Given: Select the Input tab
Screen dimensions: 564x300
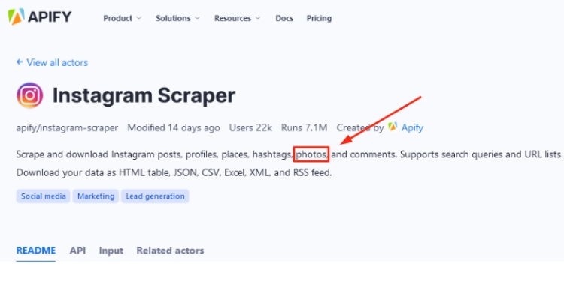Looking at the screenshot, I should tap(111, 250).
